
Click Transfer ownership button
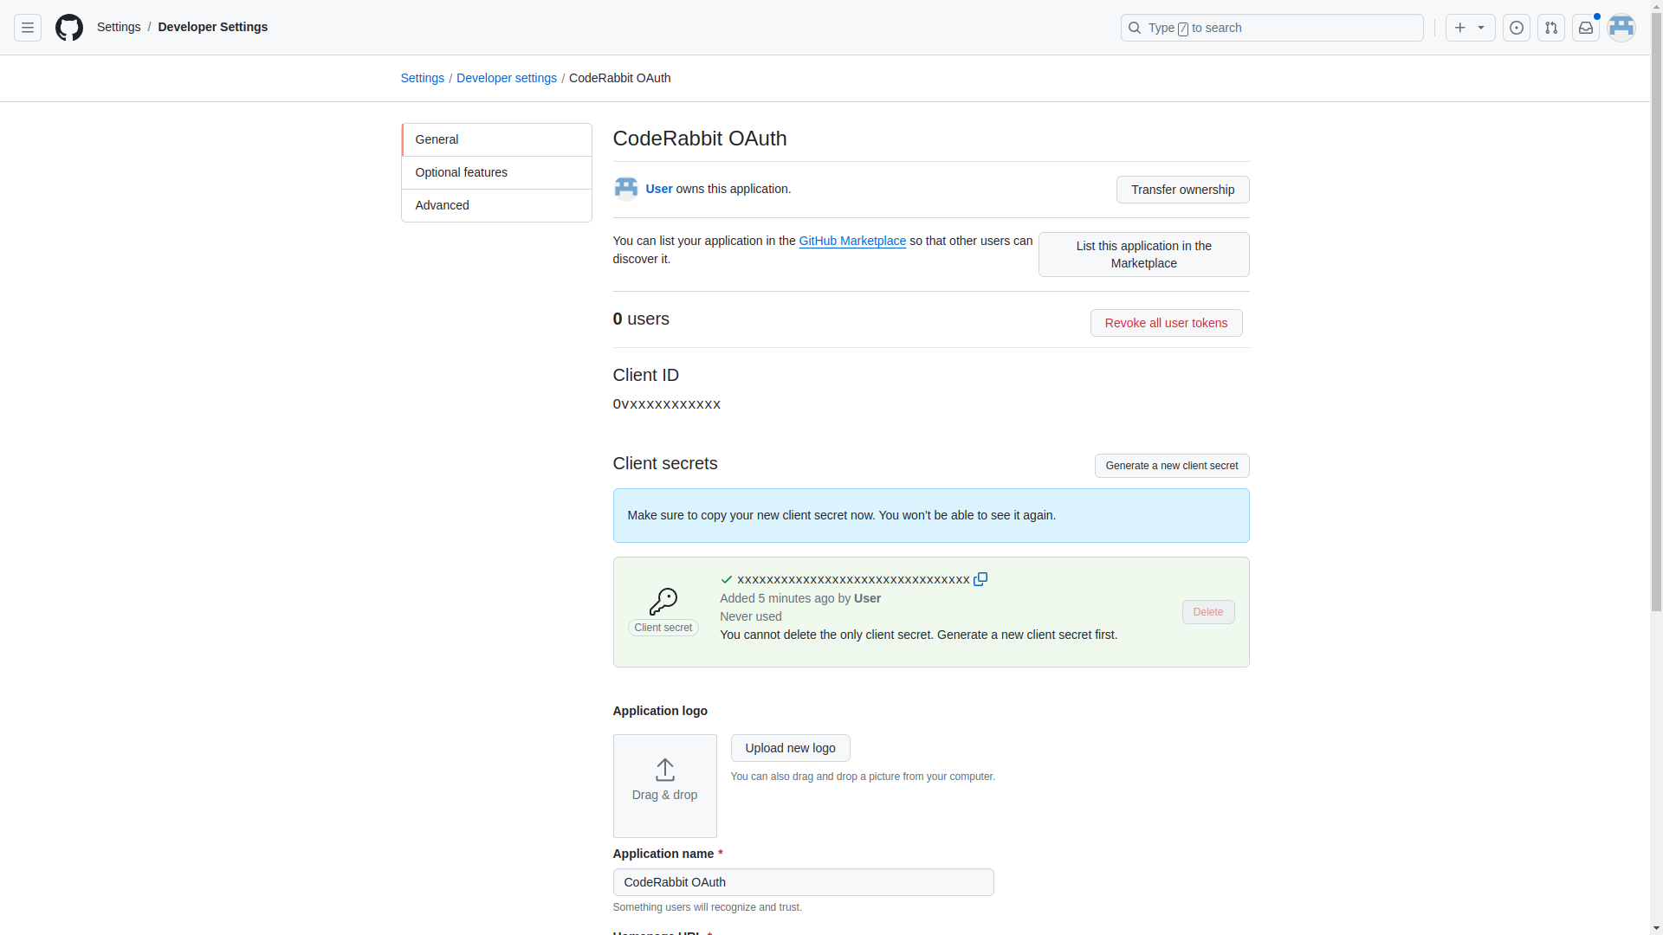click(x=1182, y=190)
